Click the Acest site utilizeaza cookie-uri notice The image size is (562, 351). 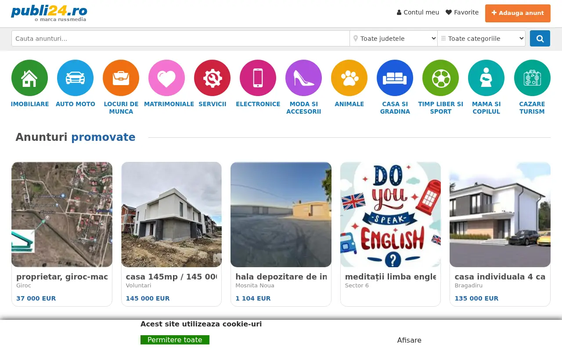pyautogui.click(x=201, y=324)
